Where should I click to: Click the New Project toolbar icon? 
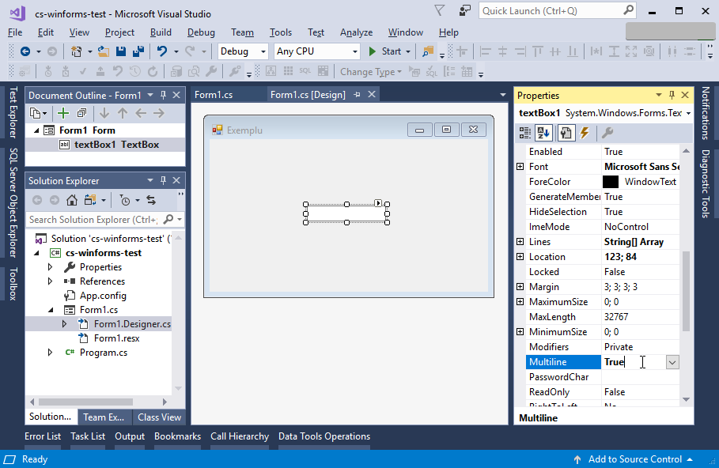click(76, 51)
